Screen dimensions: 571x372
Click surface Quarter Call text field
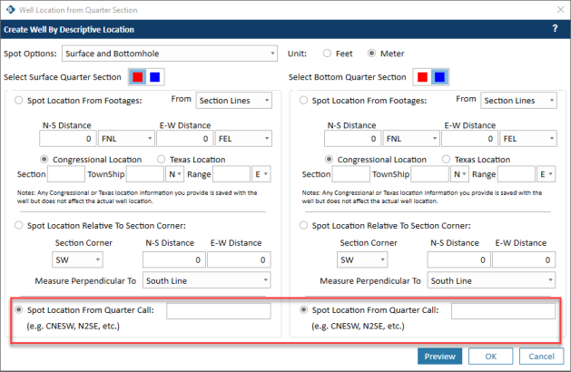coord(219,311)
